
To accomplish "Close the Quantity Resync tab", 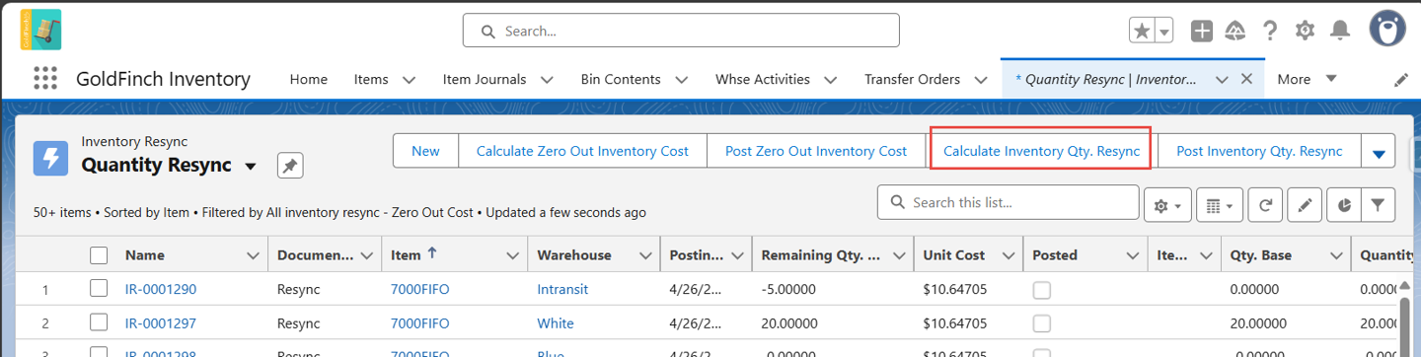I will (x=1246, y=79).
